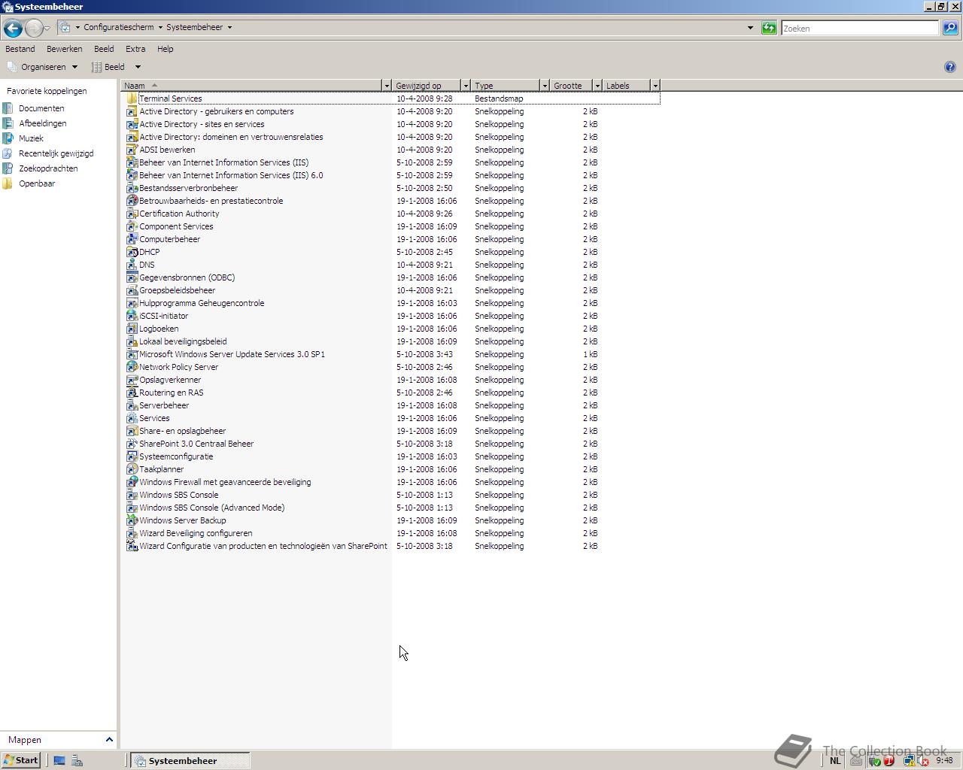Open the Openbaar folder icon
This screenshot has height=770, width=963.
tap(8, 183)
